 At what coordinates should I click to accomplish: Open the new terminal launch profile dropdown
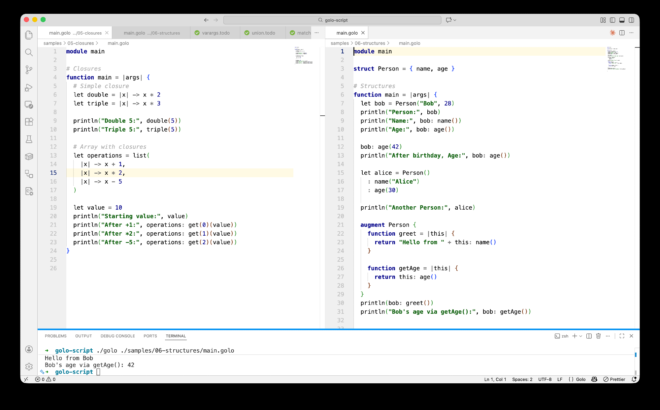(581, 336)
